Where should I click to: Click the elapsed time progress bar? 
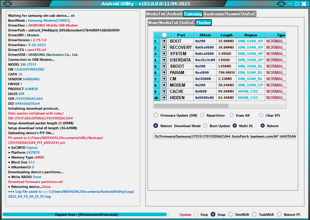pyautogui.click(x=86, y=214)
